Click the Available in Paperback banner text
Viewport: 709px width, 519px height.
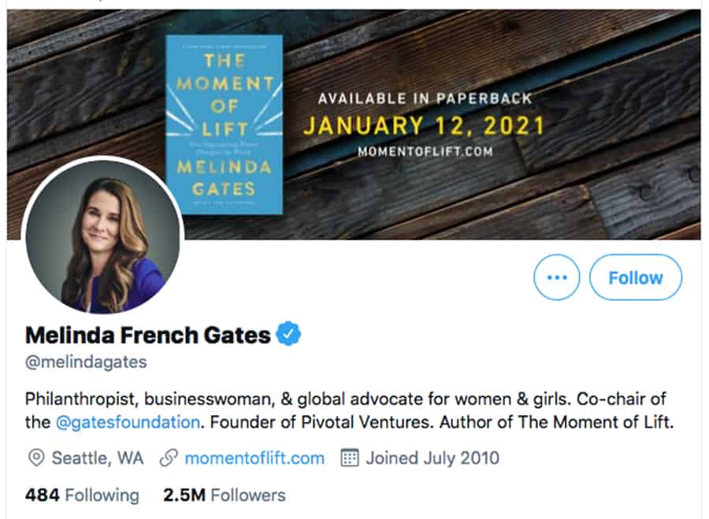tap(425, 99)
